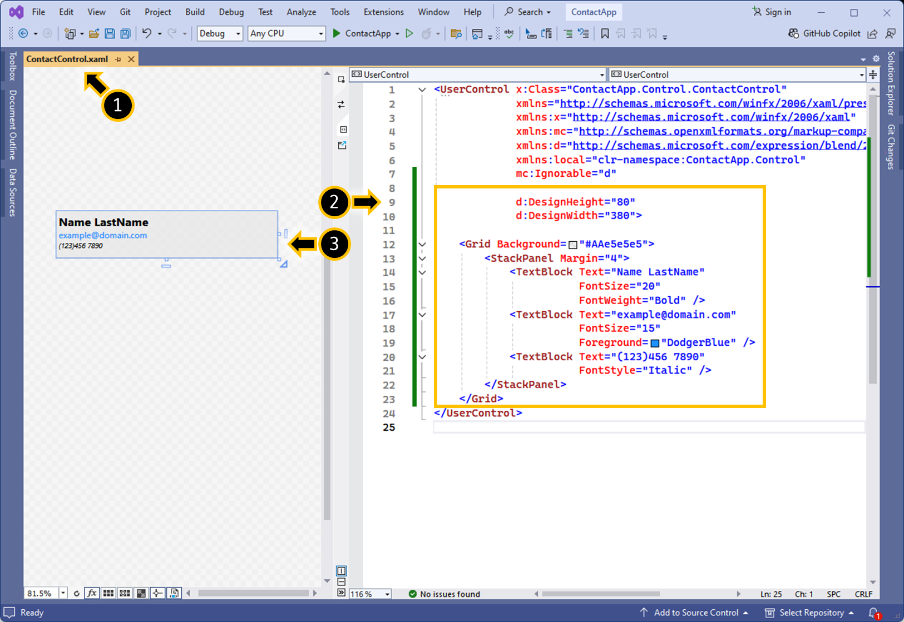Open the left UserControl element dropdown

click(477, 74)
